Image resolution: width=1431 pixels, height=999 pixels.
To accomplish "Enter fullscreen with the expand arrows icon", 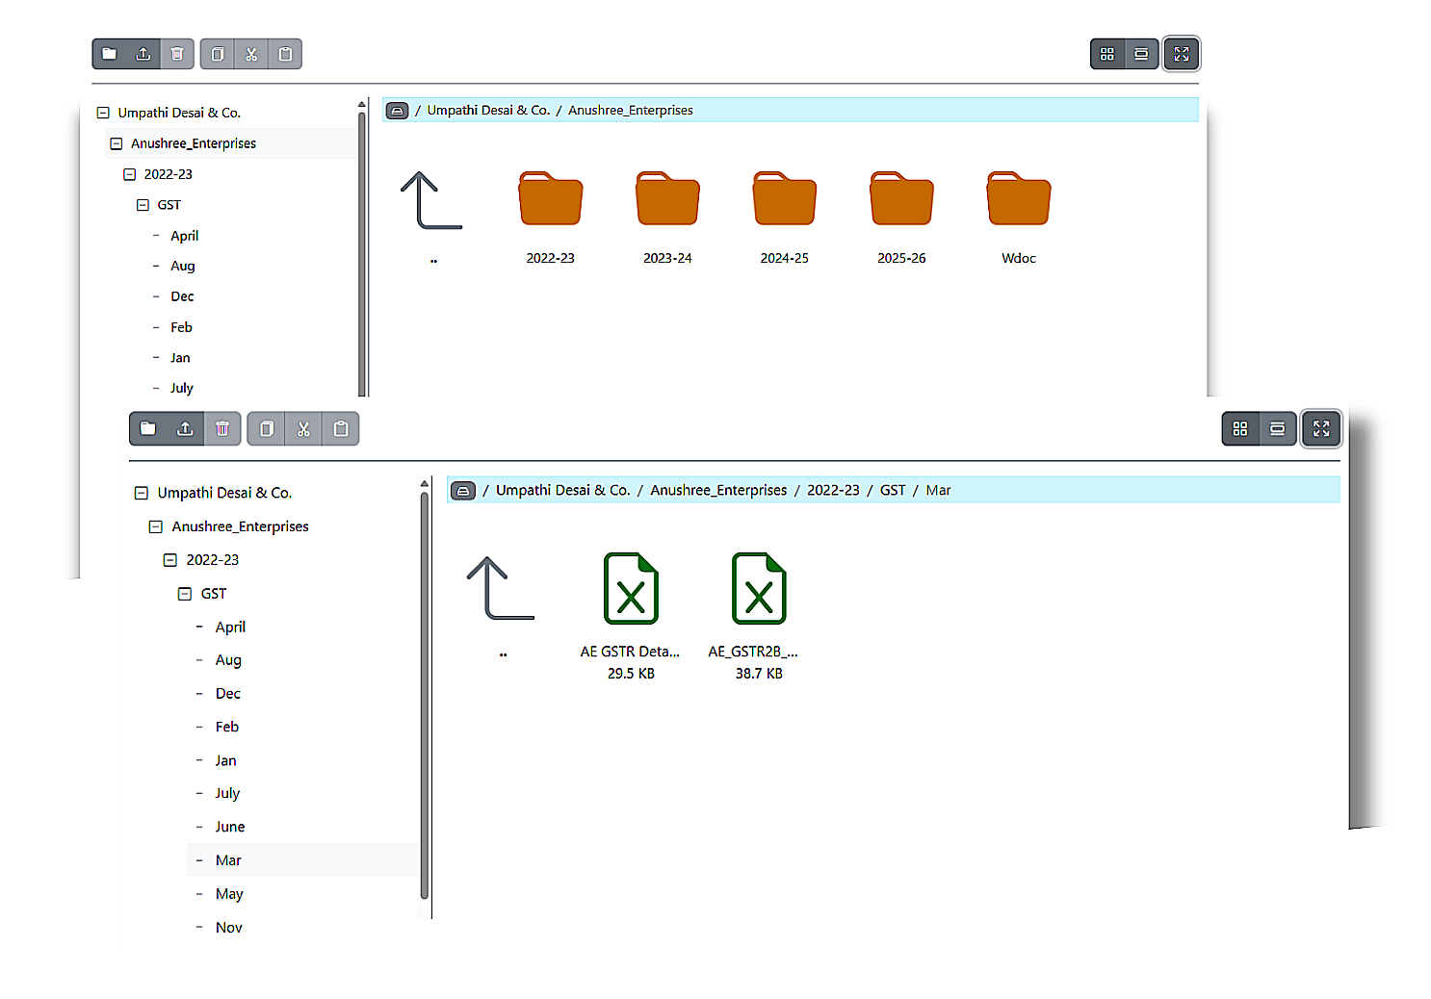I will (1182, 54).
